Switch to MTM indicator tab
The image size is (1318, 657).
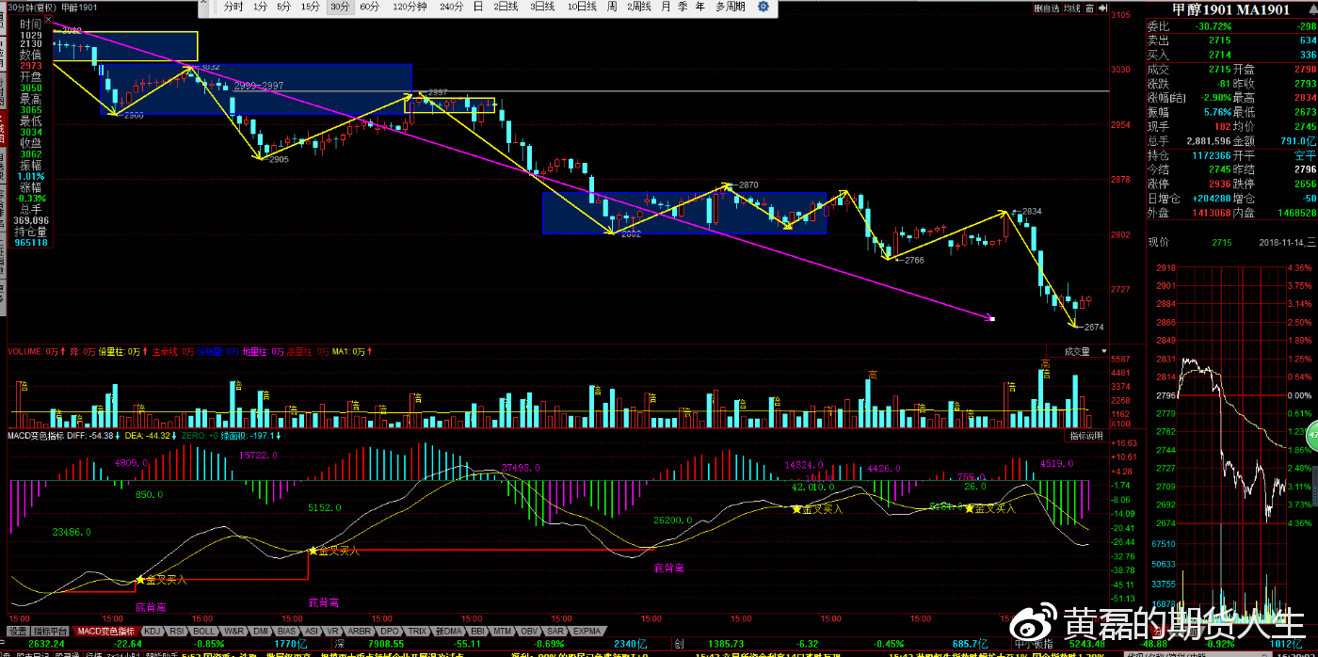point(503,631)
